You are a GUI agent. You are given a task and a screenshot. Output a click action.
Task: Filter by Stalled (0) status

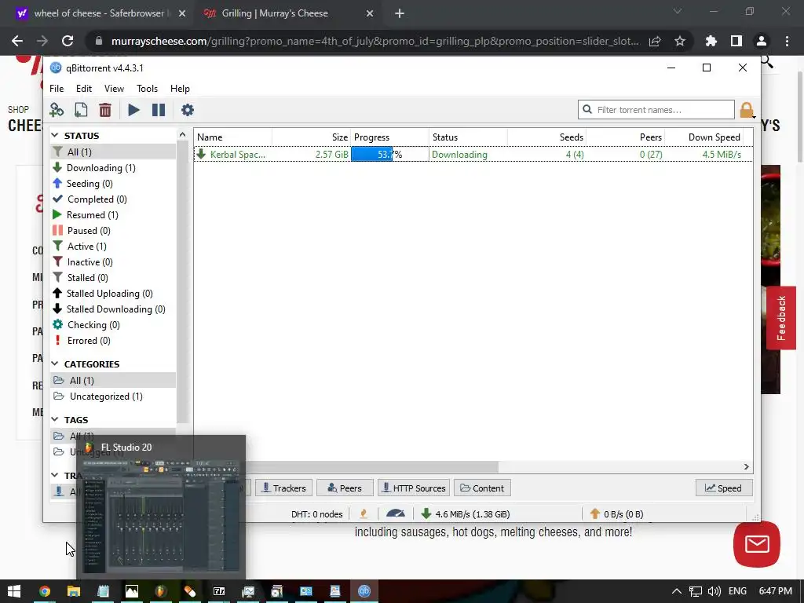pyautogui.click(x=113, y=277)
